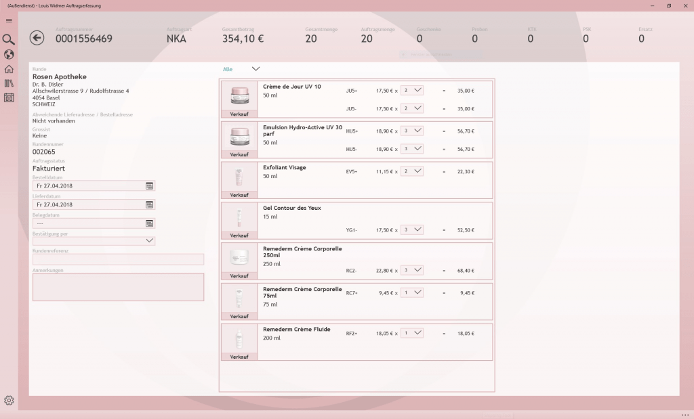Open the navigation hamburger menu
The height and width of the screenshot is (419, 694).
pyautogui.click(x=9, y=20)
